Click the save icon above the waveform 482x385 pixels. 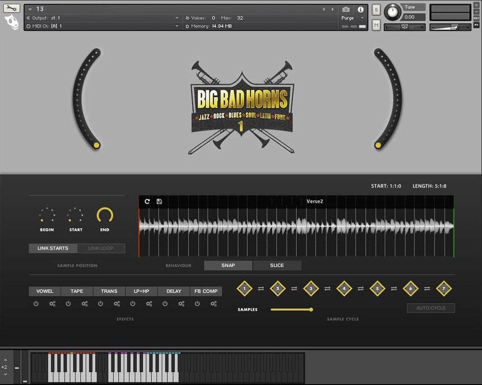[x=159, y=201]
